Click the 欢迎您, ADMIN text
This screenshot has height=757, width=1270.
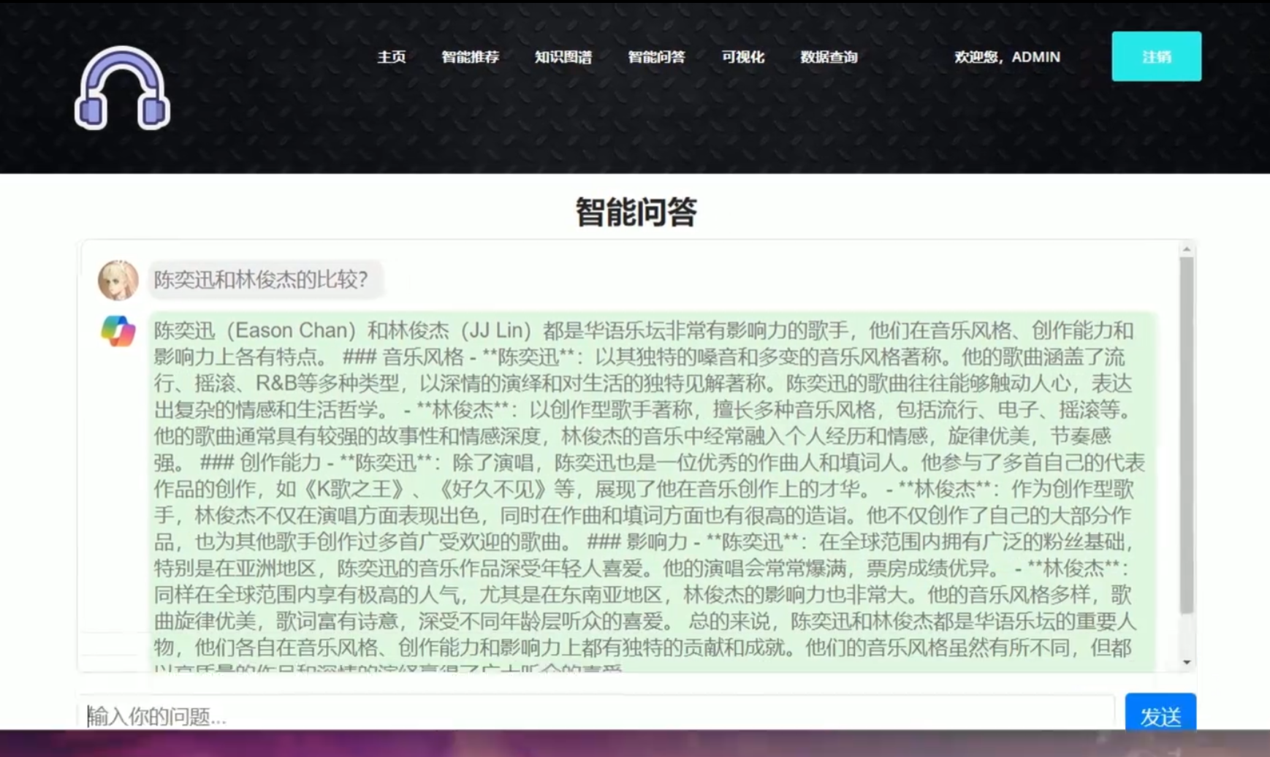1007,57
